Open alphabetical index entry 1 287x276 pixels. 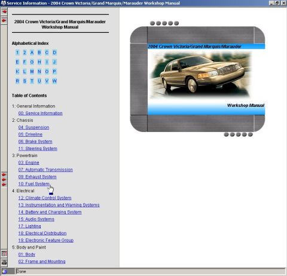click(17, 53)
